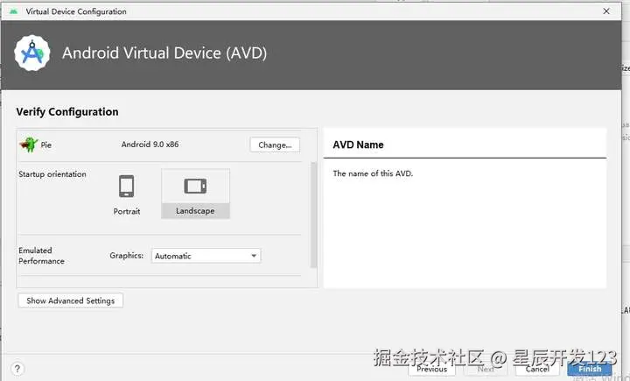Click the 'Graphics:' label
630x381 pixels.
click(x=127, y=256)
